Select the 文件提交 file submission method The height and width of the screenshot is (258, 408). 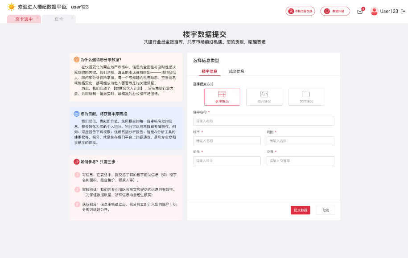(306, 97)
